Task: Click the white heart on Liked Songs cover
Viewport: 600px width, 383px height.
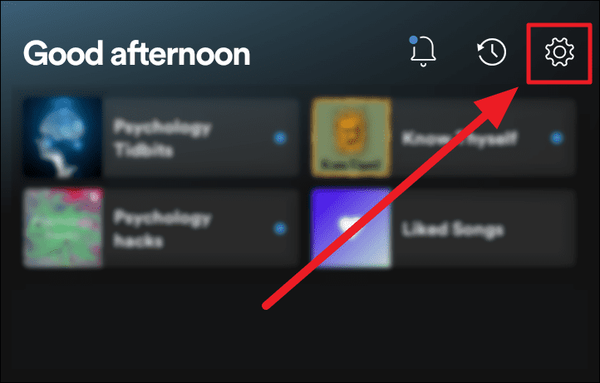Action: pyautogui.click(x=351, y=226)
